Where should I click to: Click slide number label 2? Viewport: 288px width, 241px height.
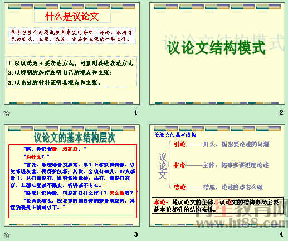pyautogui.click(x=281, y=112)
